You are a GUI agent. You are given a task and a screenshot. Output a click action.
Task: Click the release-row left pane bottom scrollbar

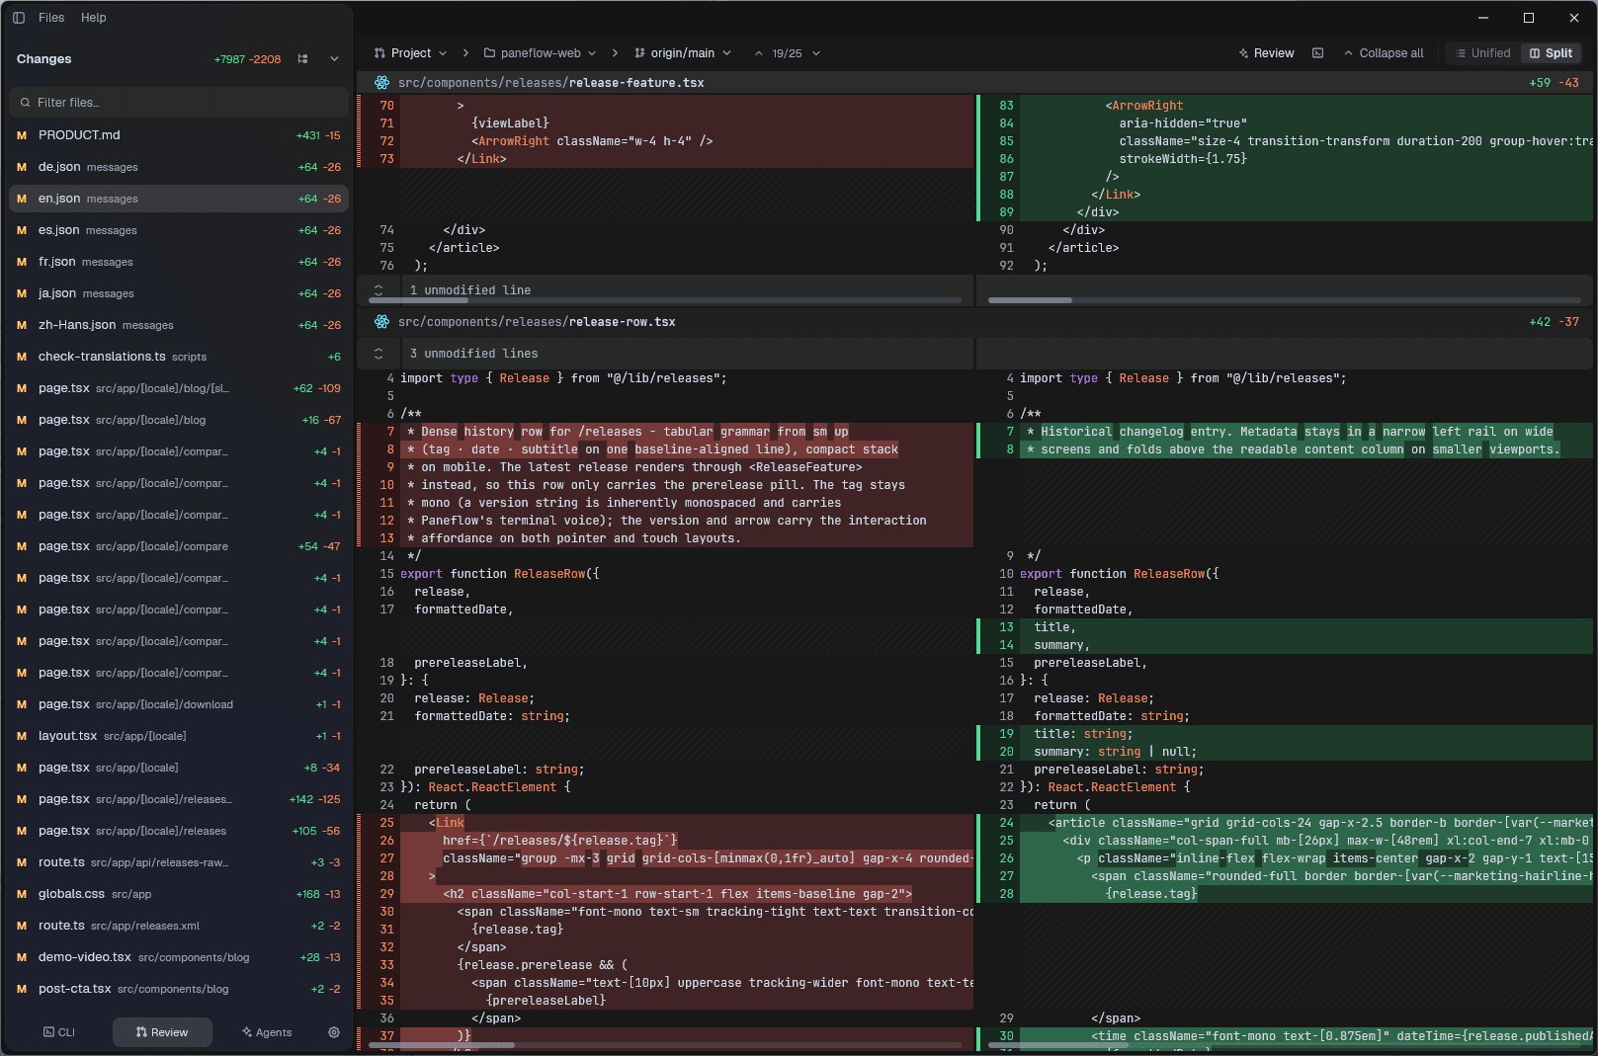[x=442, y=1045]
